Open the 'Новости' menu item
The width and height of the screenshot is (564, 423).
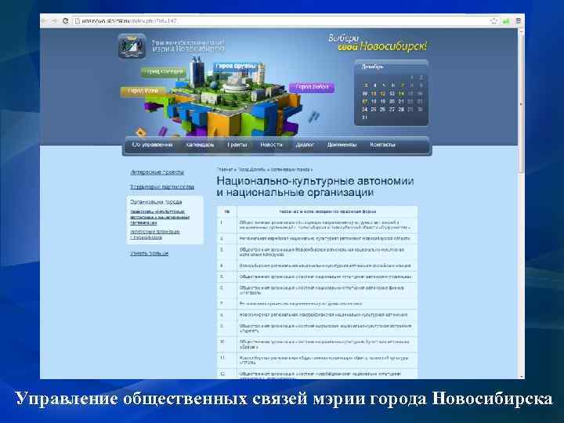tap(271, 145)
